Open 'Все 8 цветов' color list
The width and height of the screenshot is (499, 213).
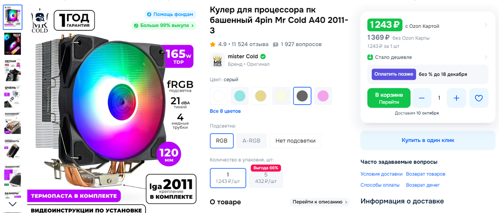225,111
